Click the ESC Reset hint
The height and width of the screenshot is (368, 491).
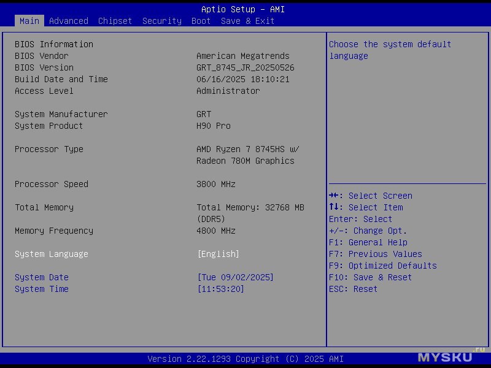[353, 289]
